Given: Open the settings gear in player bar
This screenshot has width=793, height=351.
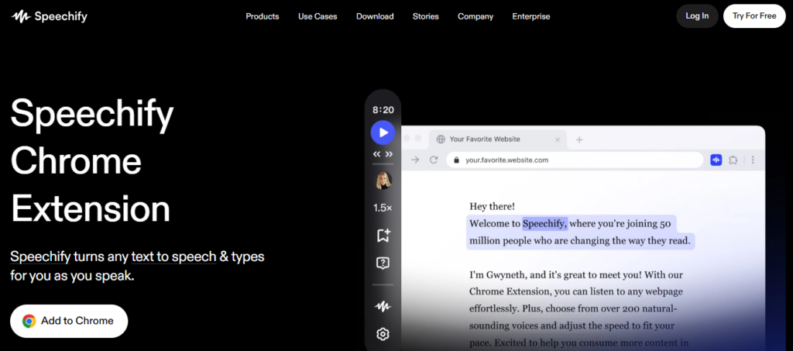Looking at the screenshot, I should (383, 334).
